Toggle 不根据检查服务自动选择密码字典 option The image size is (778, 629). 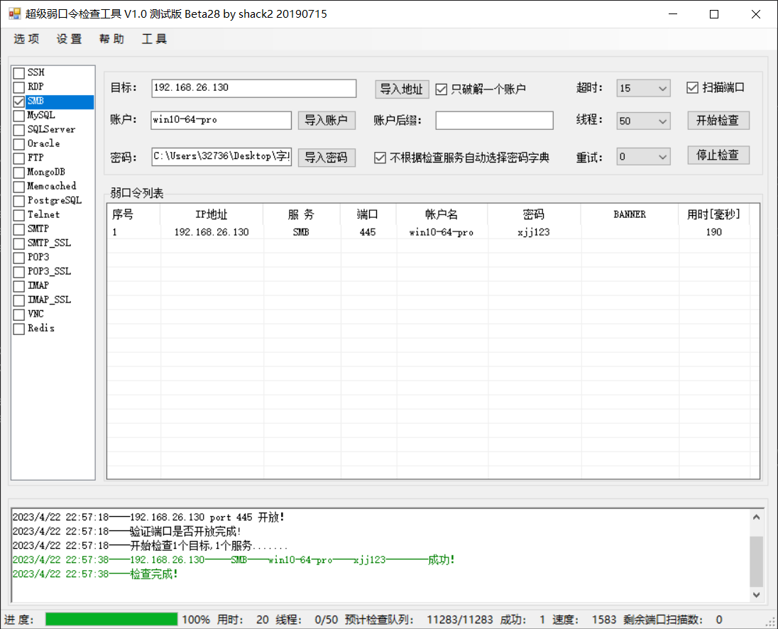pyautogui.click(x=380, y=158)
